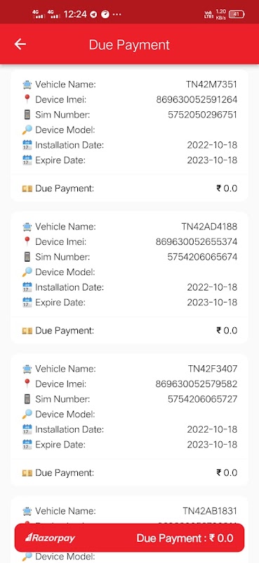Click the bus icon beside TN42AB1831

pos(27,511)
